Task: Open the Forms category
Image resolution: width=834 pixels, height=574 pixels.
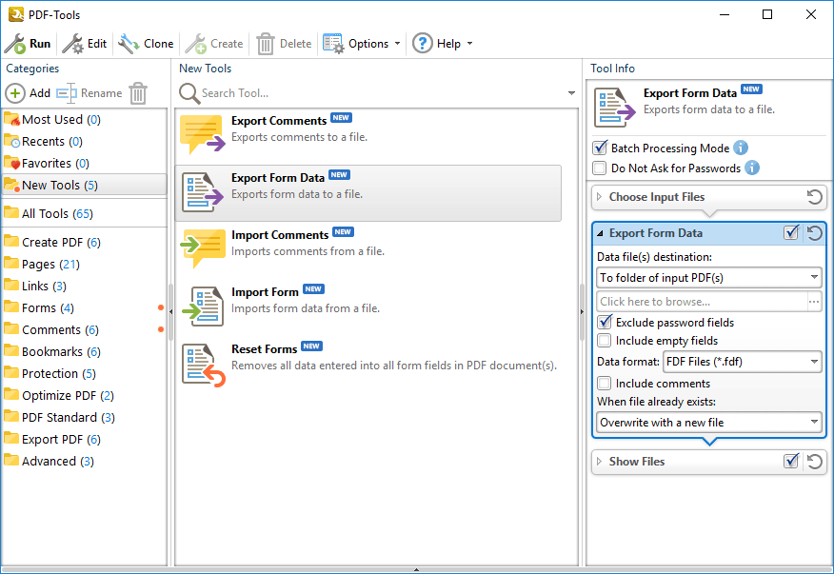Action: (84, 307)
